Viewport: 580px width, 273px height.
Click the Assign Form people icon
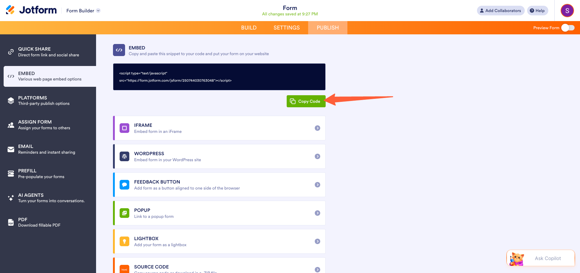tap(11, 125)
